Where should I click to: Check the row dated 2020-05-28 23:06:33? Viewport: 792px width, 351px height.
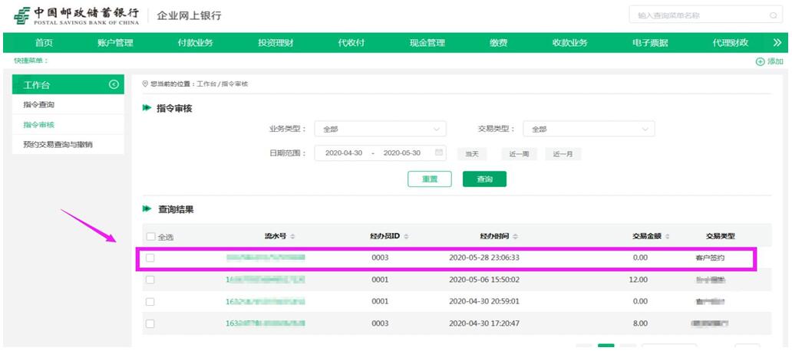150,258
